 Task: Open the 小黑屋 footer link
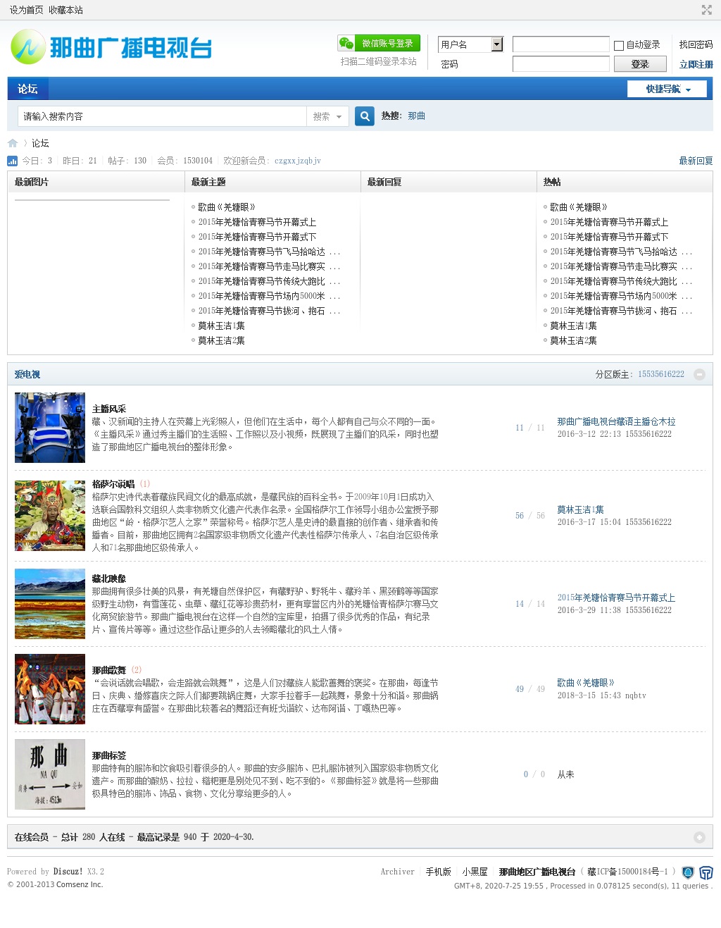point(475,872)
